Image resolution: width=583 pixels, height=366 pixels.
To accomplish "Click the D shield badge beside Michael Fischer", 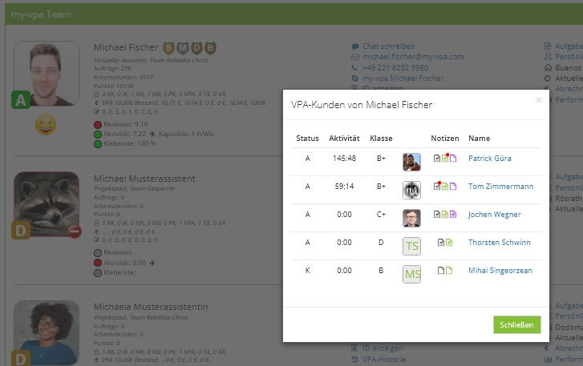I will coord(196,47).
